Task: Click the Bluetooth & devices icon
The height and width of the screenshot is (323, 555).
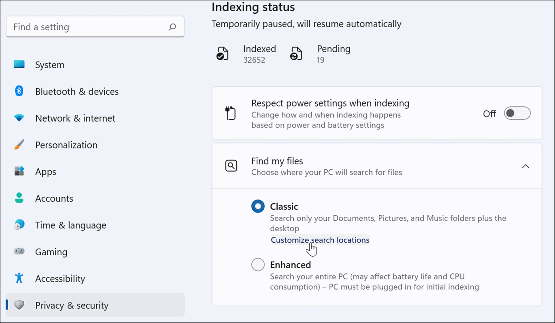Action: (19, 91)
